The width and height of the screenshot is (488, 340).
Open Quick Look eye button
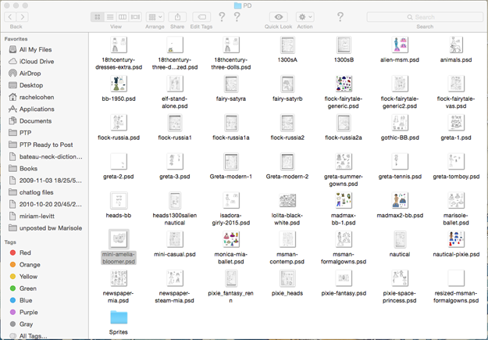pyautogui.click(x=279, y=17)
